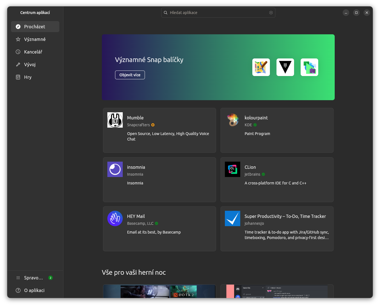Click the game console icon beside Hry

[x=18, y=77]
